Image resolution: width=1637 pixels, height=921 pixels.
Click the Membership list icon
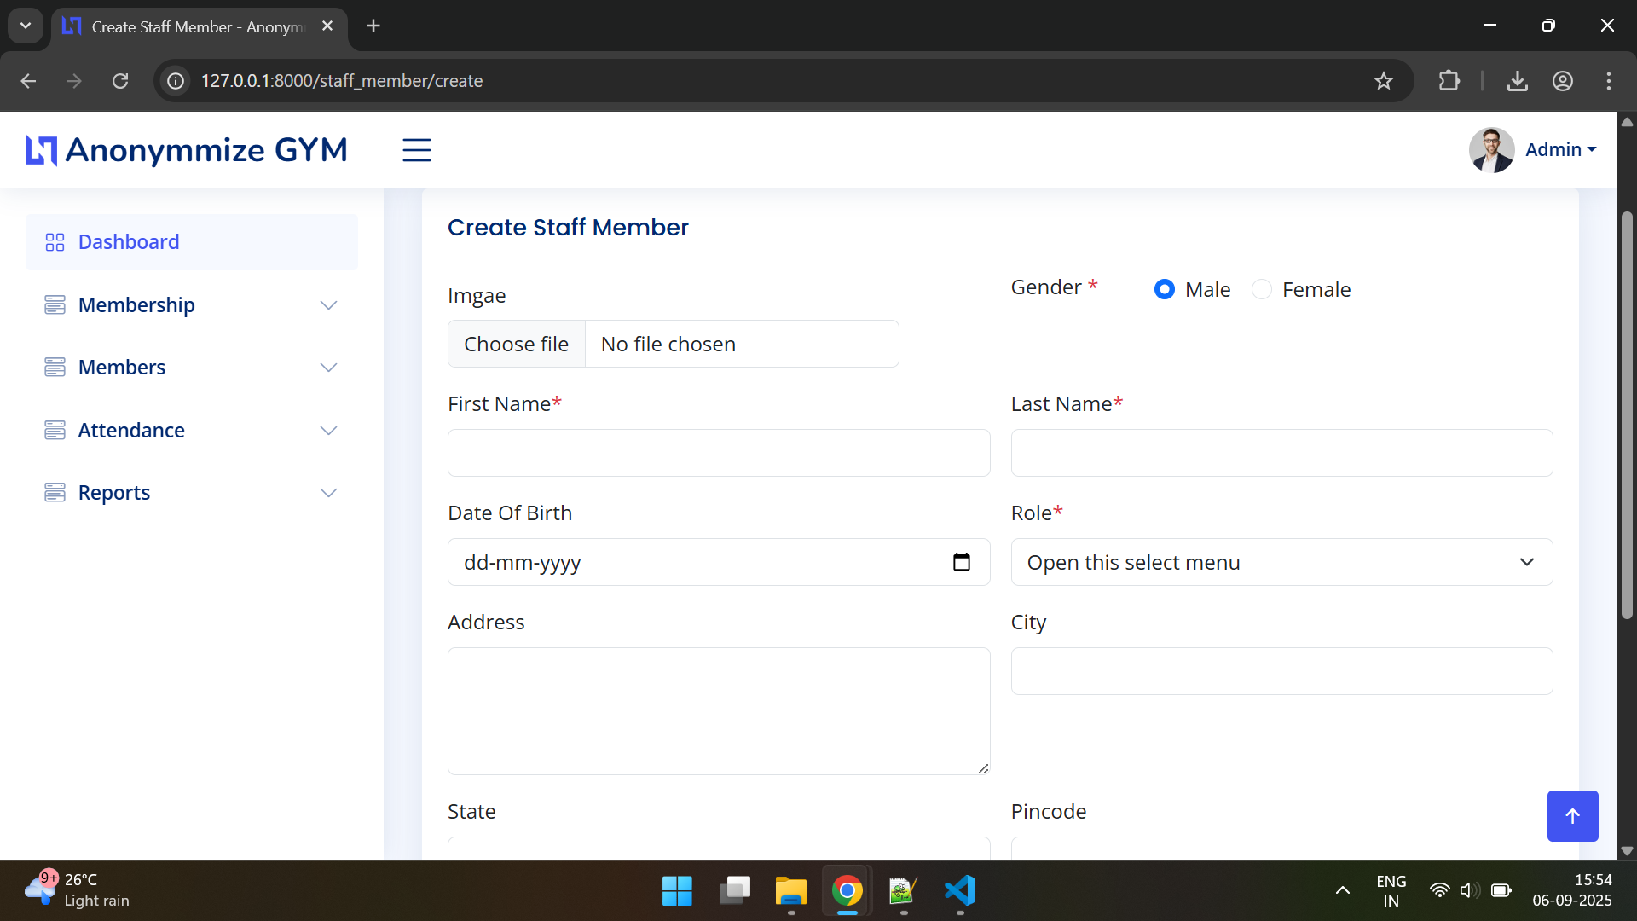pos(55,304)
